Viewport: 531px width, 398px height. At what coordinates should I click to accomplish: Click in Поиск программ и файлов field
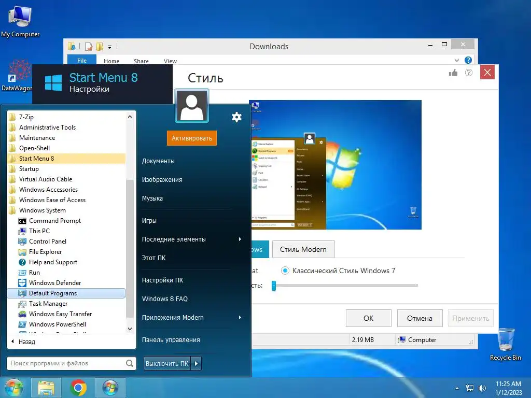pyautogui.click(x=66, y=363)
